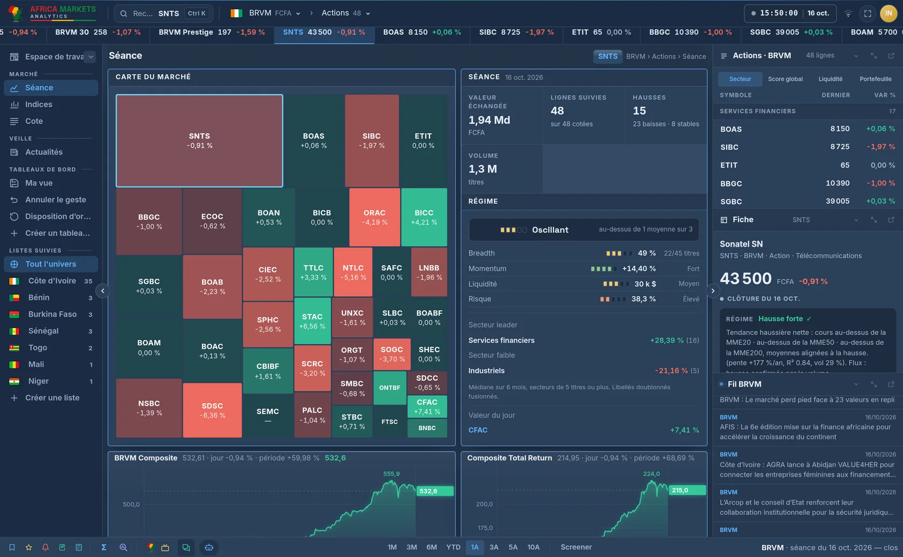
Task: Open the BRVM FCFA market dropdown
Action: click(x=265, y=13)
